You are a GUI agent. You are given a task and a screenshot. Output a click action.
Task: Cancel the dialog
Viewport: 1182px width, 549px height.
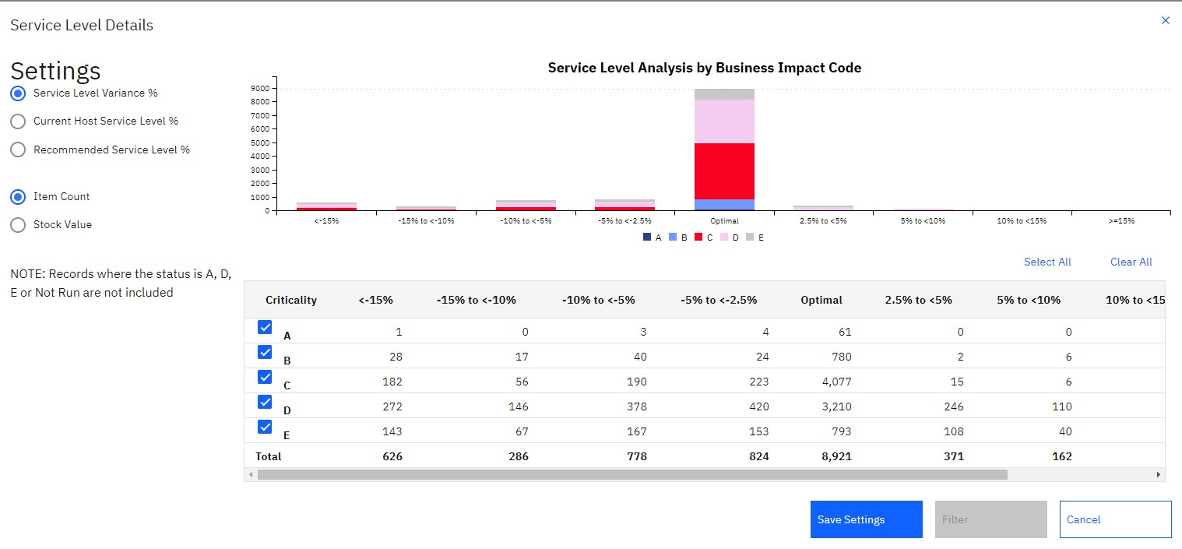[1115, 519]
